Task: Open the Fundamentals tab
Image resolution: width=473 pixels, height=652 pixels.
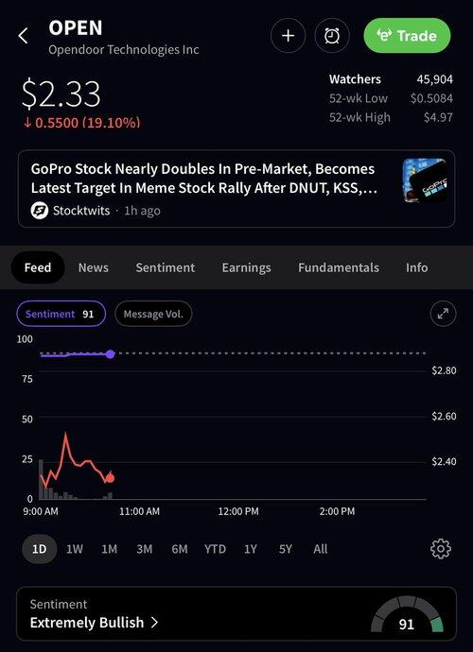Action: pos(339,267)
